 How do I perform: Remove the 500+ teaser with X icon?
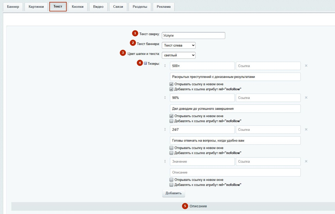306,66
